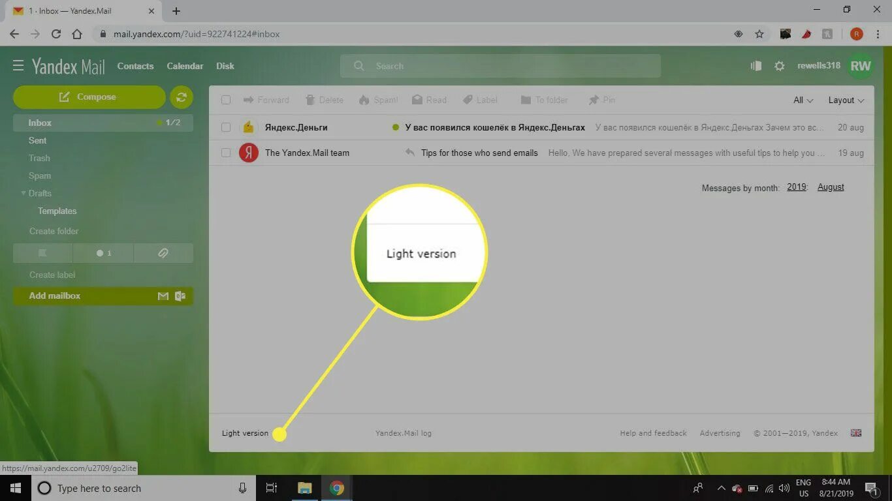892x501 pixels.
Task: Click the Gmail icon in Add mailbox
Action: (x=163, y=296)
